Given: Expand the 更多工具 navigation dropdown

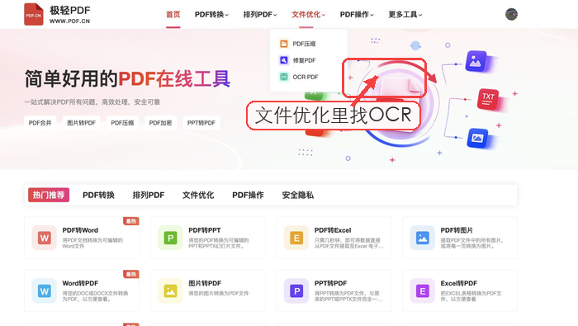Looking at the screenshot, I should click(405, 14).
